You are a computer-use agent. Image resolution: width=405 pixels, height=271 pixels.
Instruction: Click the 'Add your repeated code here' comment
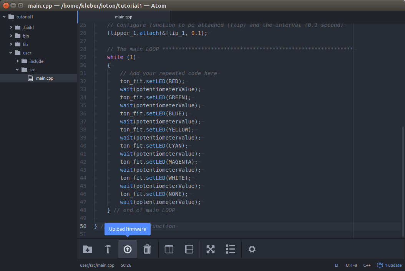(168, 74)
